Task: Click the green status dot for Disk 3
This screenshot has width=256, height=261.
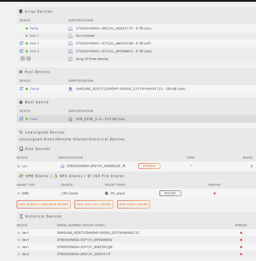Action: (27, 51)
